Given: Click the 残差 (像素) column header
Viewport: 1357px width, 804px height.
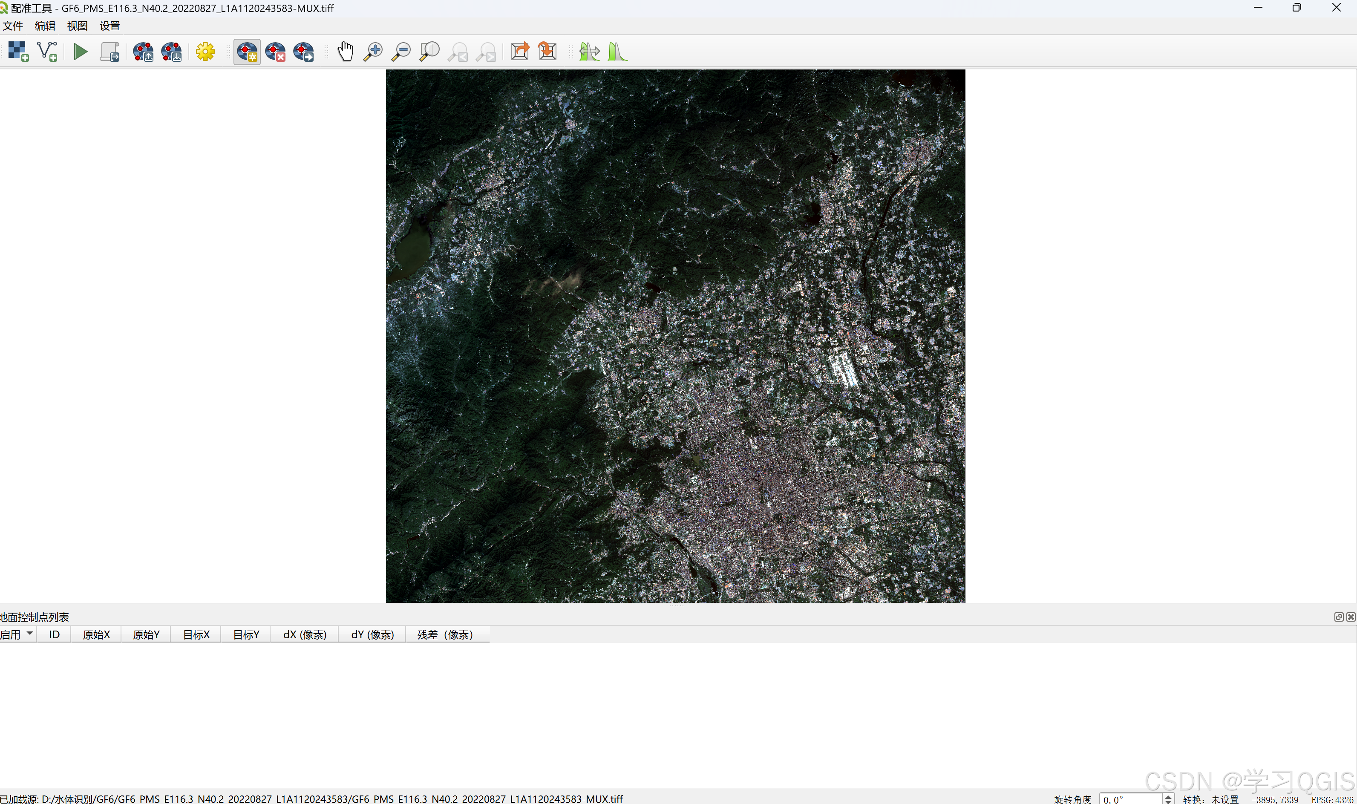Looking at the screenshot, I should [x=445, y=634].
